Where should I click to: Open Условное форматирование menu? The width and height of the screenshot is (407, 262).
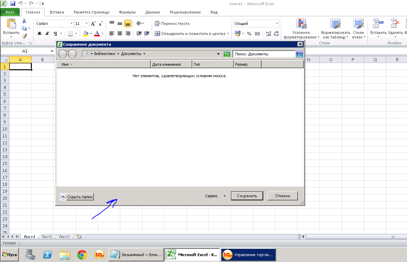coord(301,29)
